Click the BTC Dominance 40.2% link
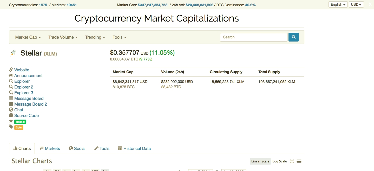The width and height of the screenshot is (374, 171). (x=250, y=5)
